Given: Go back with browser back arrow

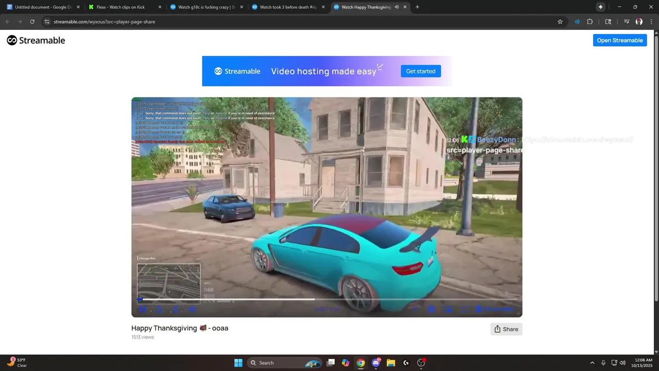Looking at the screenshot, I should pos(7,22).
